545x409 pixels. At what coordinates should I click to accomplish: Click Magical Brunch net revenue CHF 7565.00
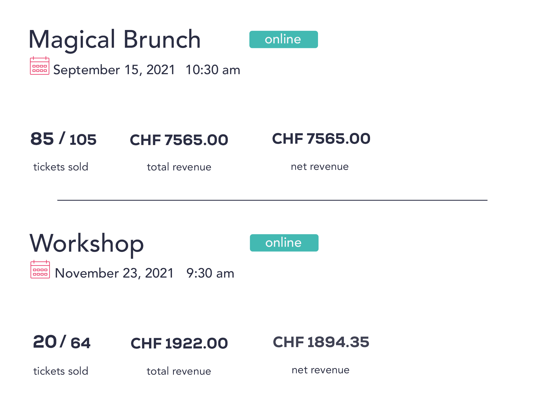click(x=321, y=139)
